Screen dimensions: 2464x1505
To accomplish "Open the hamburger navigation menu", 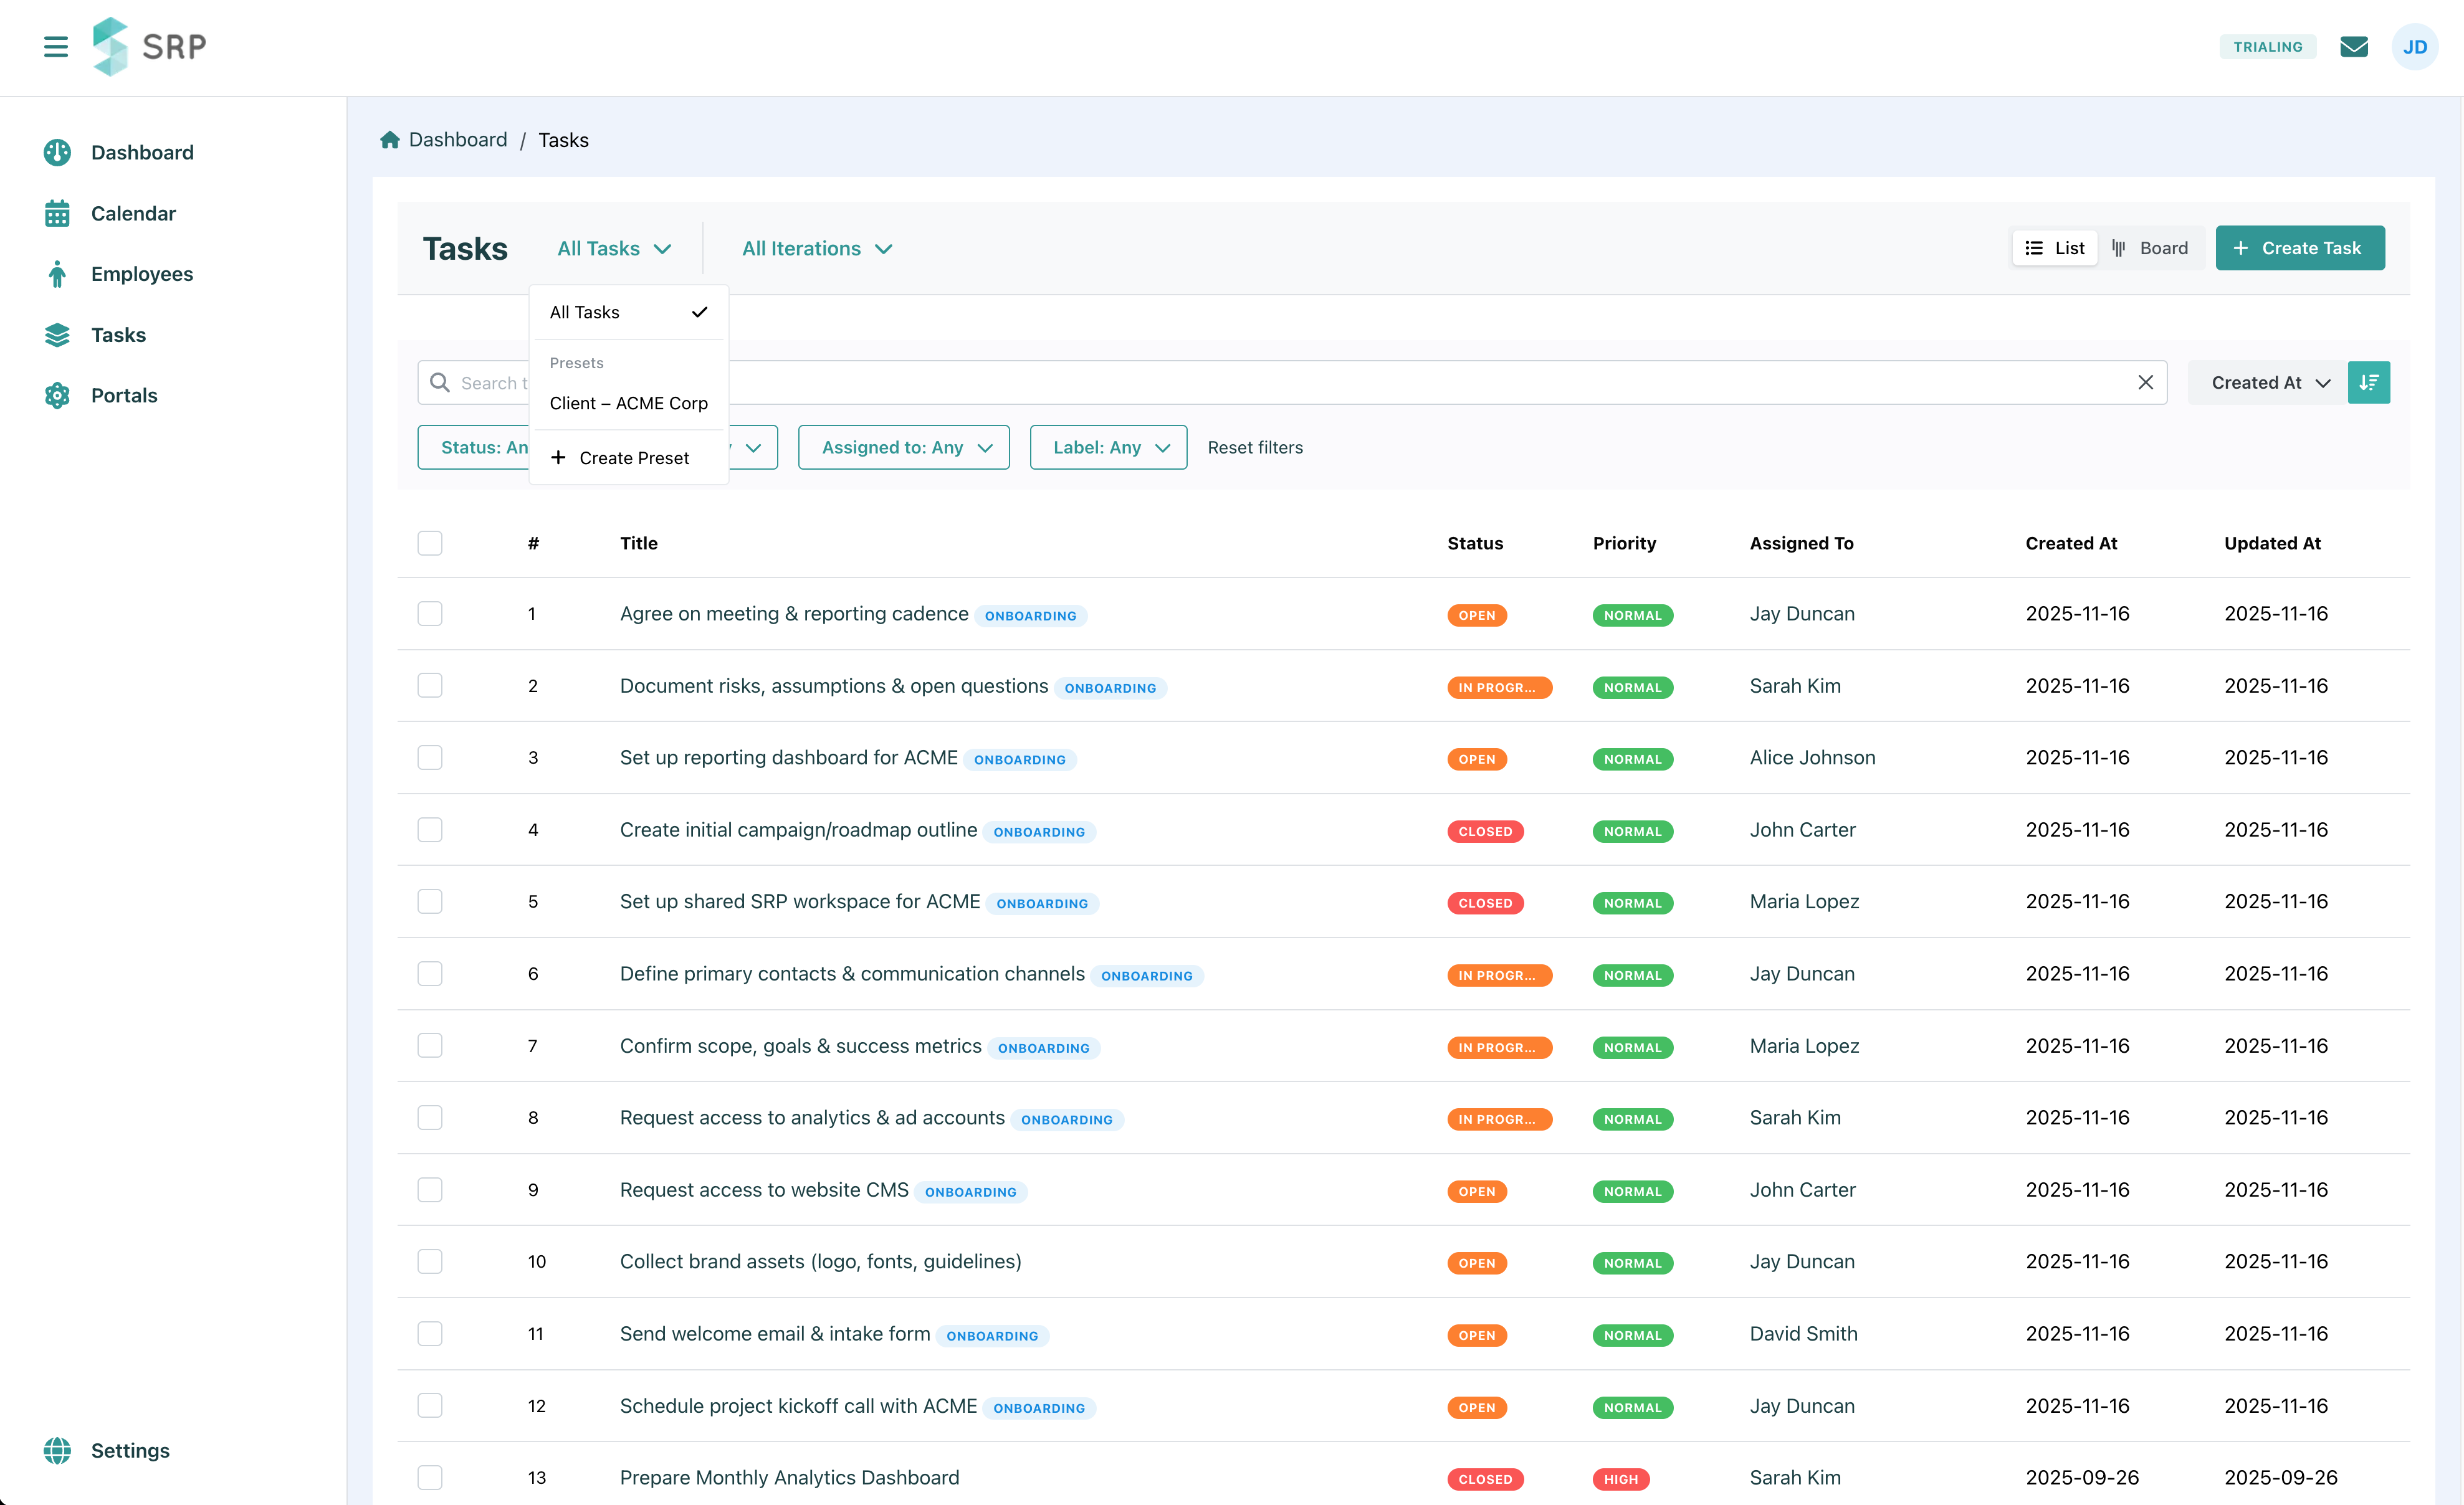I will coord(56,47).
